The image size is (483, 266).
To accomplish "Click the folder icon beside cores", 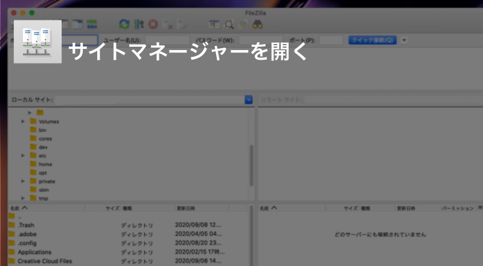I will (33, 138).
